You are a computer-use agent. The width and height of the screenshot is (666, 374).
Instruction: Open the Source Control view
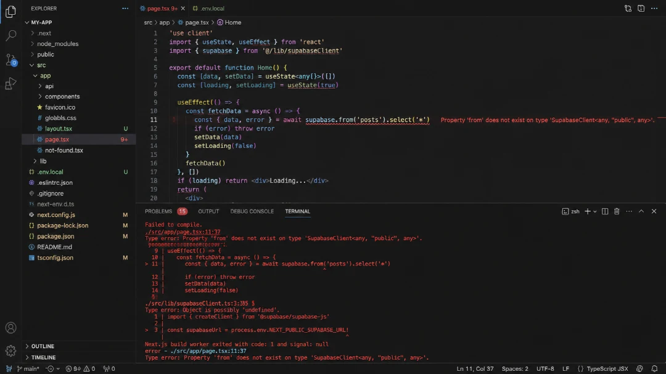point(10,59)
